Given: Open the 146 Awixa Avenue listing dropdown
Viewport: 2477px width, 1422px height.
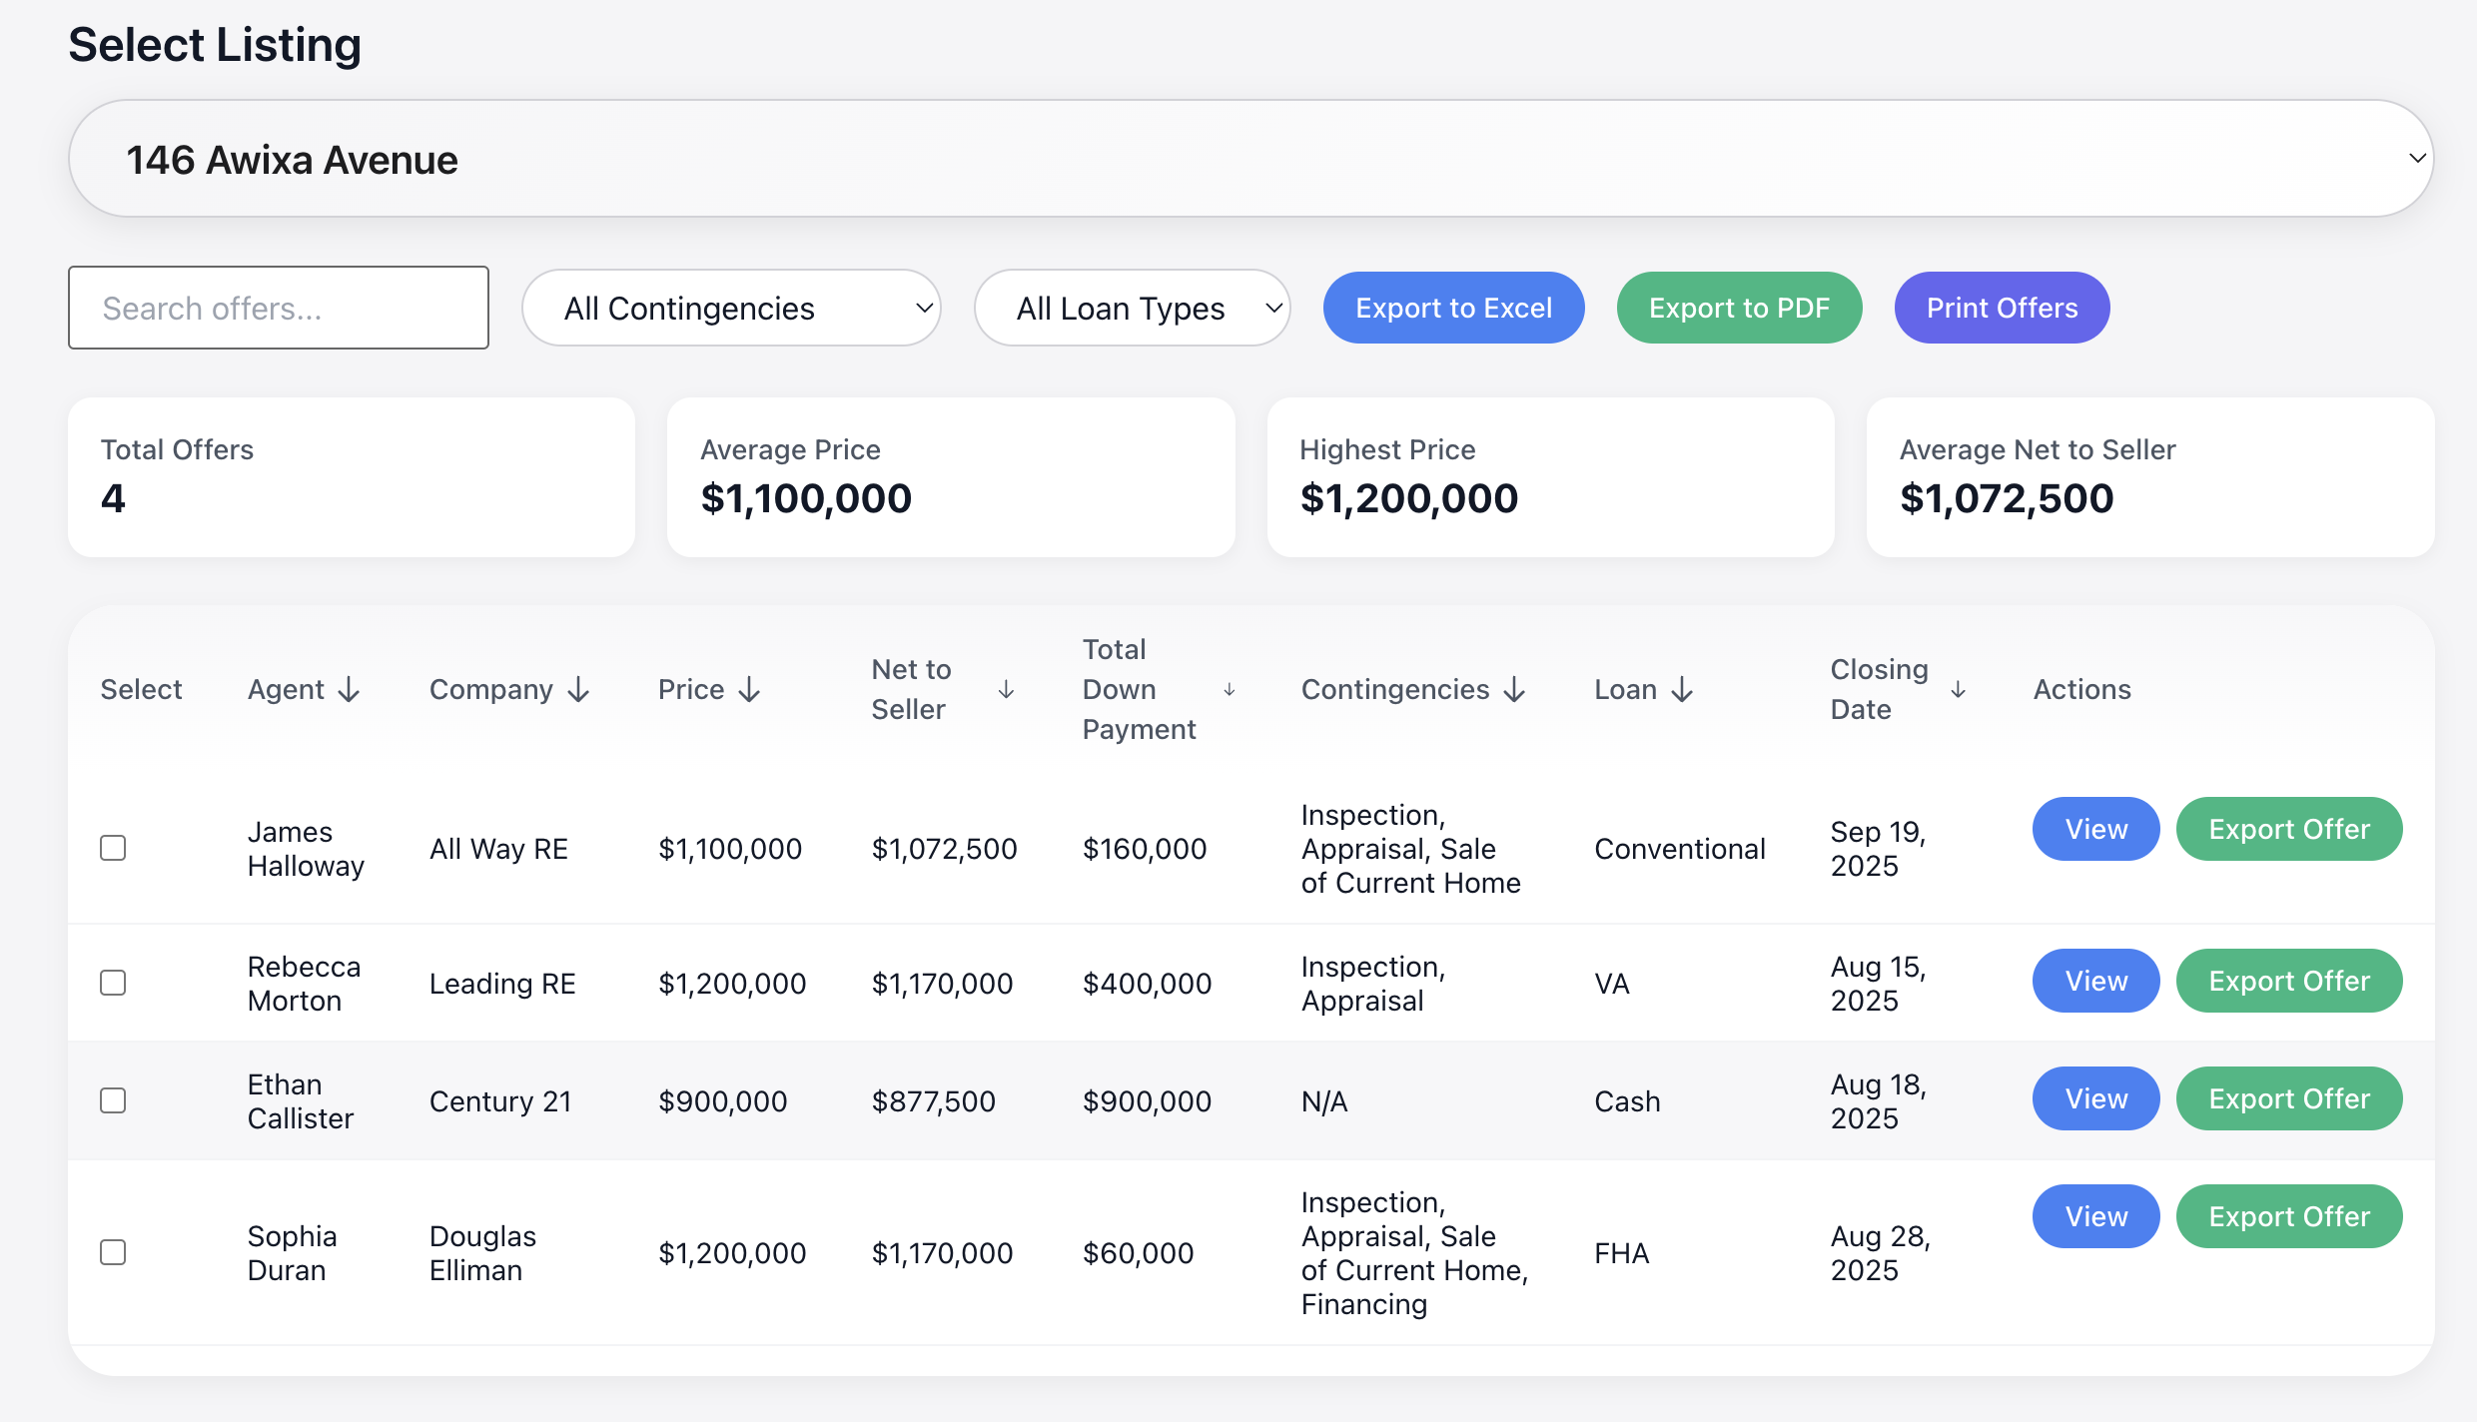Looking at the screenshot, I should (x=1250, y=159).
